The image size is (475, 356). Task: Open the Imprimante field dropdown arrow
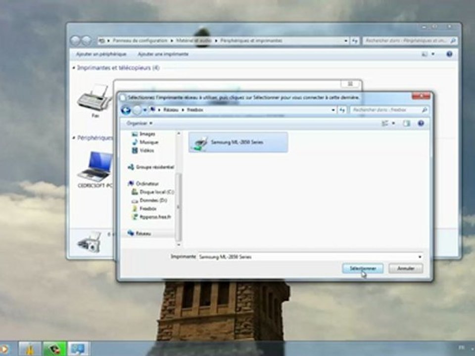click(x=420, y=257)
